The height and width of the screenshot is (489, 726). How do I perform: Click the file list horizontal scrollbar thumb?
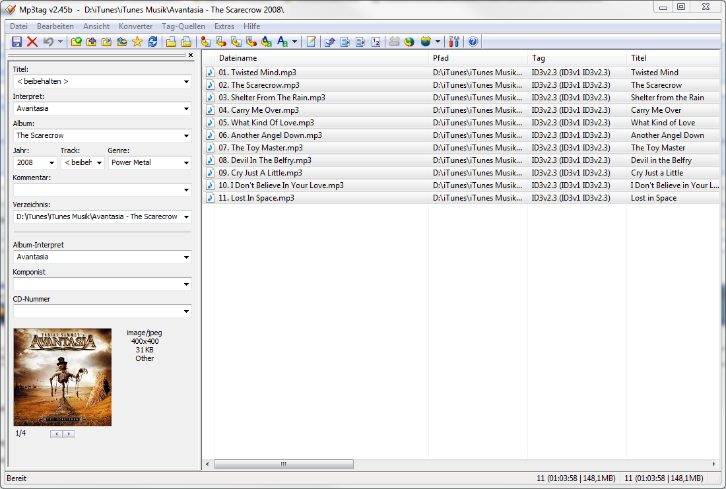284,464
